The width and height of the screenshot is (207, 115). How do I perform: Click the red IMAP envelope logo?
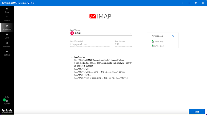click(93, 16)
